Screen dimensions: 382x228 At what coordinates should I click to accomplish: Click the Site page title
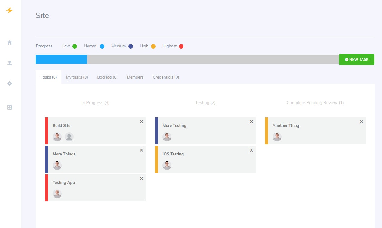click(42, 15)
